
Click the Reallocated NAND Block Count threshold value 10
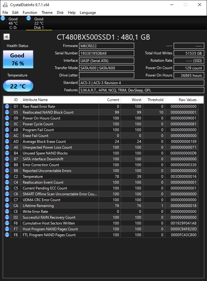[161, 112]
